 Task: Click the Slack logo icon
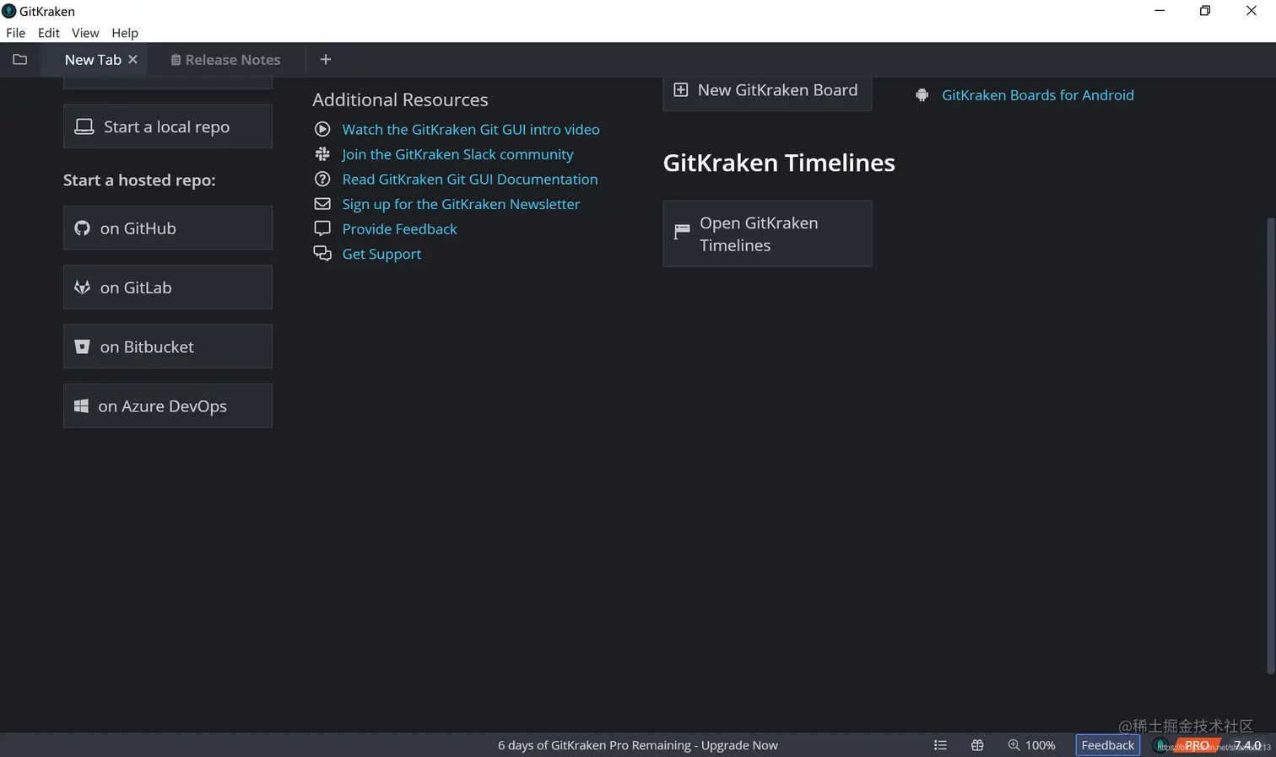pyautogui.click(x=322, y=154)
